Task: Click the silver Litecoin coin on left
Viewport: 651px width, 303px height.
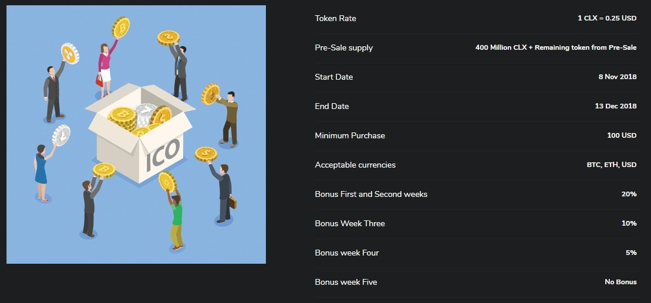Action: [61, 135]
